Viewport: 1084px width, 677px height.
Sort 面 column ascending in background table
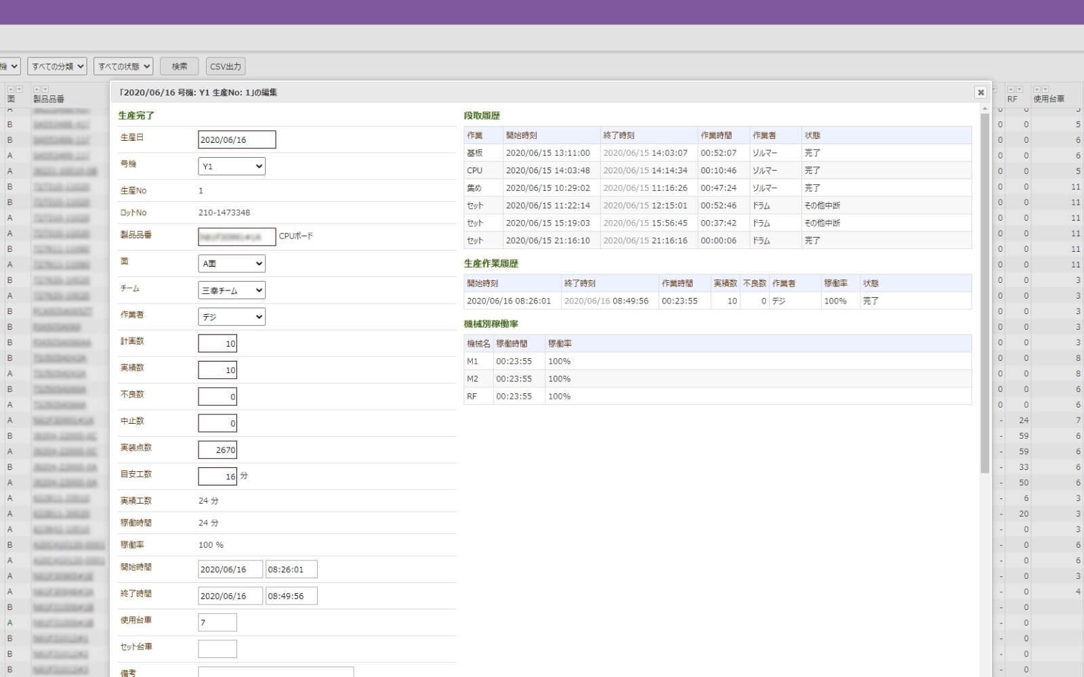[x=11, y=89]
